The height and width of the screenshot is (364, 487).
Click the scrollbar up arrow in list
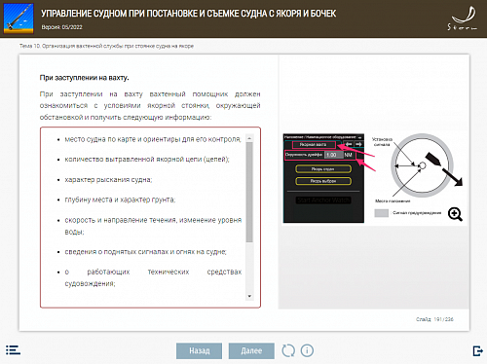click(249, 138)
